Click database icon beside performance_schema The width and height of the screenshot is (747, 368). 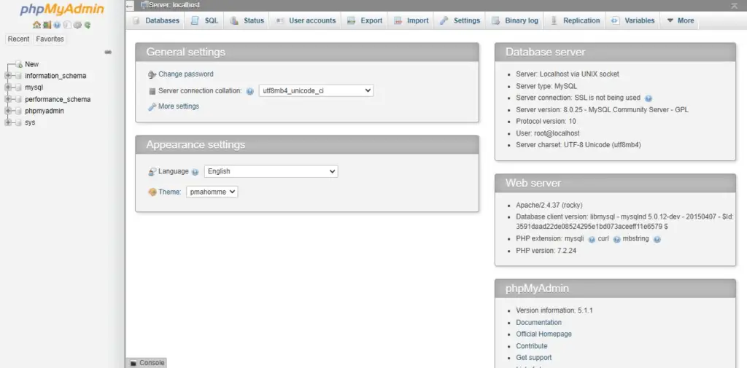point(18,100)
